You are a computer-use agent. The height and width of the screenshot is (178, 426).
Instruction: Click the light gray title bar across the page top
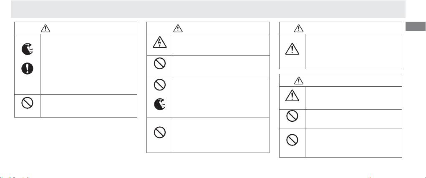[208, 9]
